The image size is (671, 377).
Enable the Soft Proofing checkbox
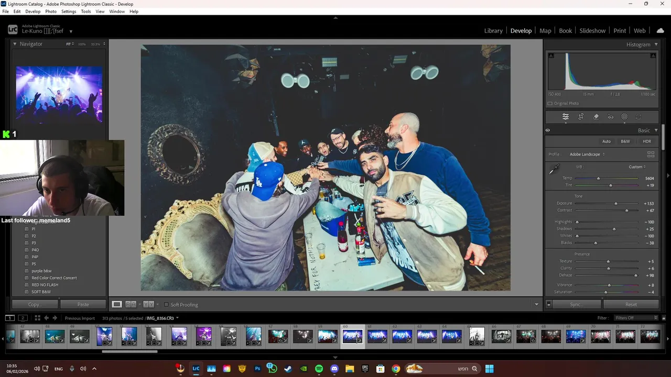[166, 304]
